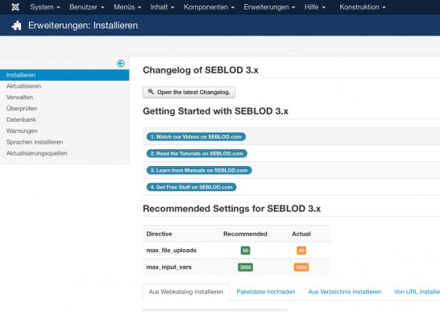This screenshot has height=312, width=440.
Task: Open the Erweiterungen dropdown
Action: [x=269, y=7]
